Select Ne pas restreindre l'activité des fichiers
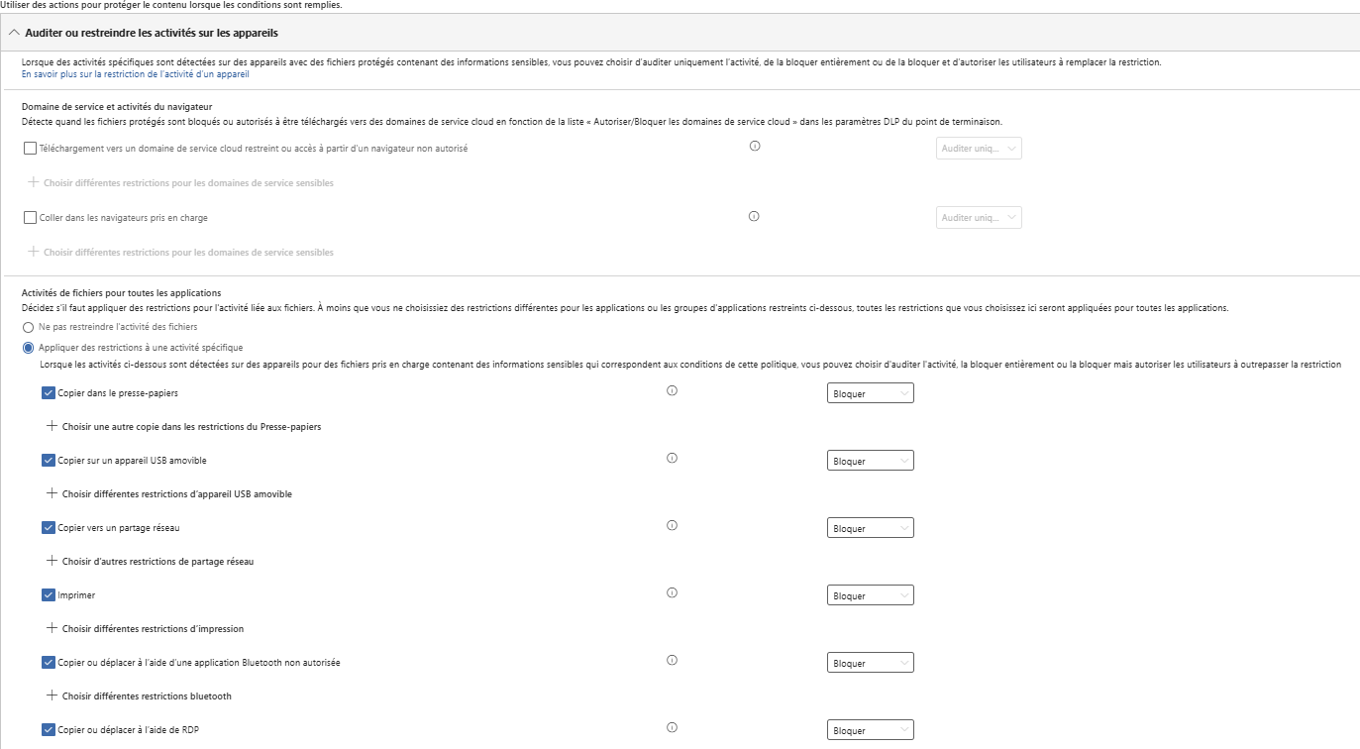Screen dimensions: 1360x749 point(28,327)
